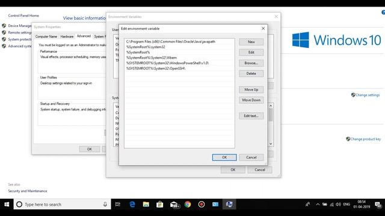Image resolution: width=385 pixels, height=216 pixels.
Task: Click the Change product key link
Action: [x=366, y=139]
